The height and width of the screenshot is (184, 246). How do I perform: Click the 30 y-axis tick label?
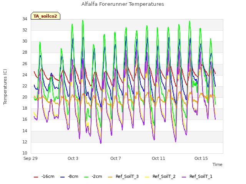point(25,41)
